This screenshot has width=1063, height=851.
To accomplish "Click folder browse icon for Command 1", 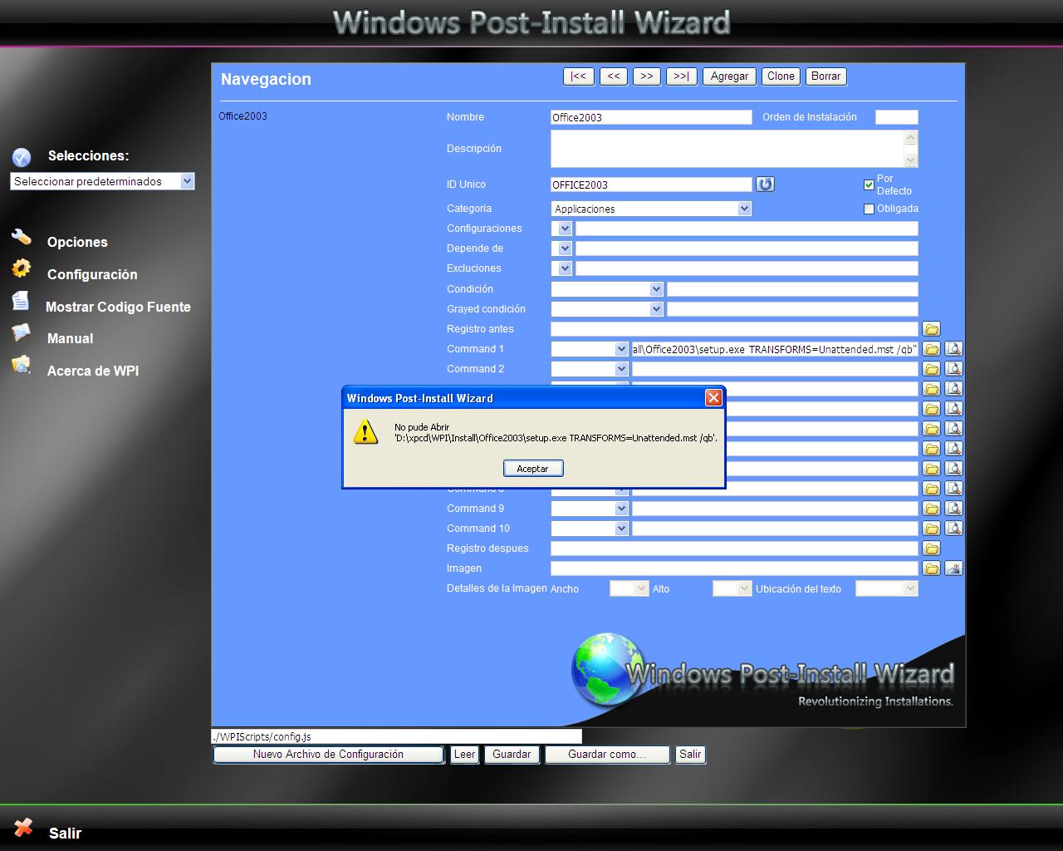I will 931,349.
